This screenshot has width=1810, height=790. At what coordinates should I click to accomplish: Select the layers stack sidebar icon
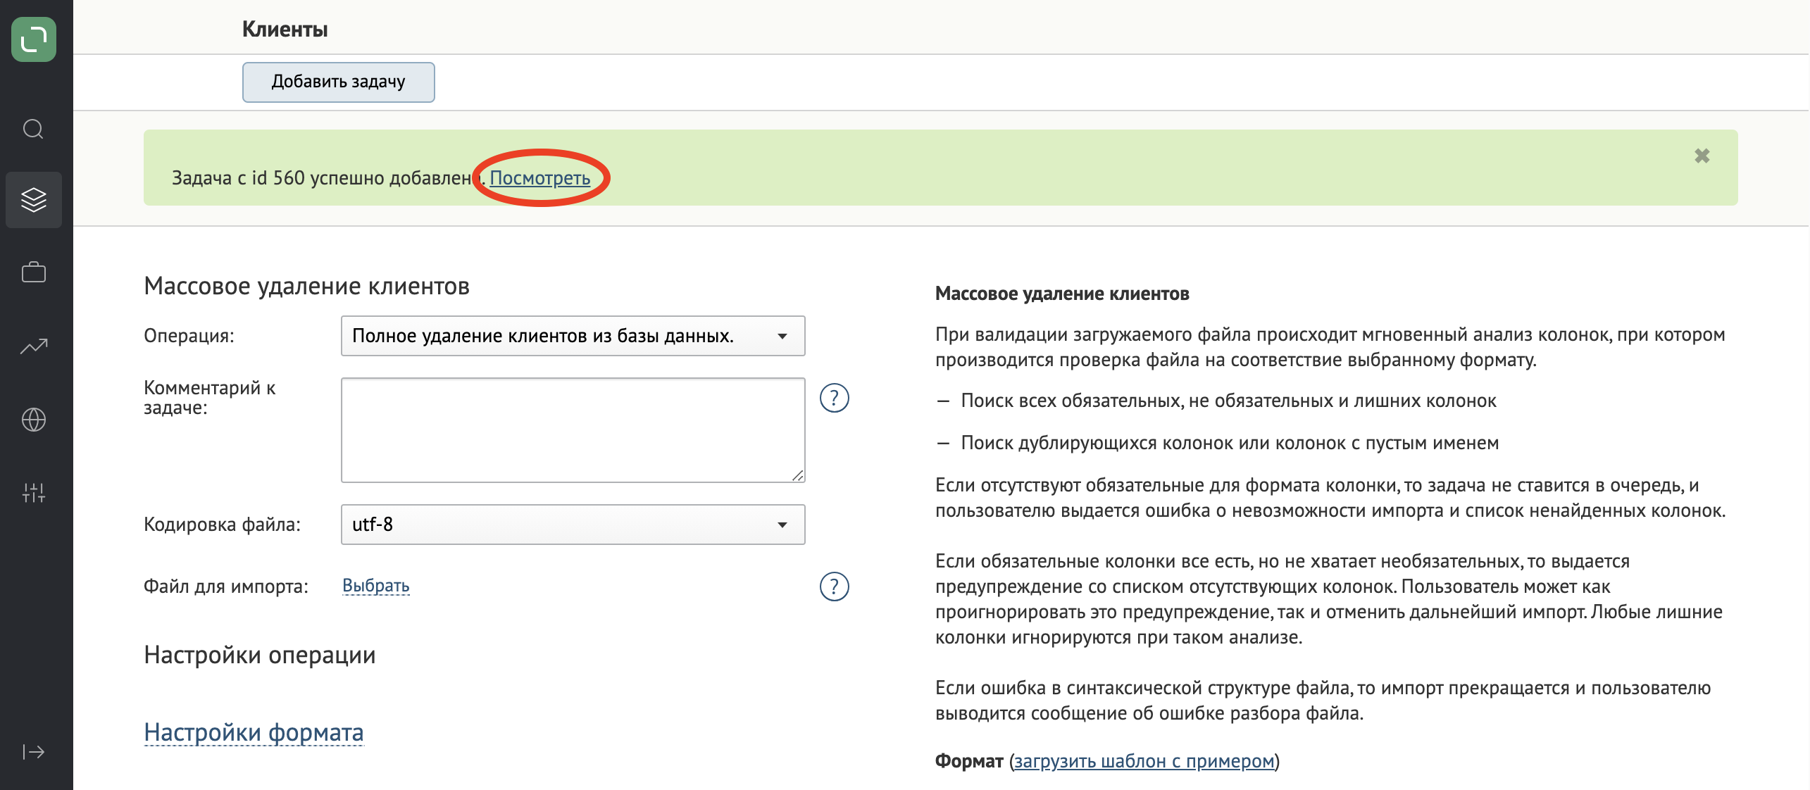[x=33, y=200]
